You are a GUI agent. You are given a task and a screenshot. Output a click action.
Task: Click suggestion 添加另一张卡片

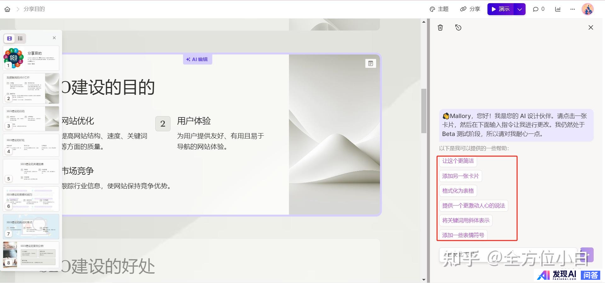tap(460, 176)
